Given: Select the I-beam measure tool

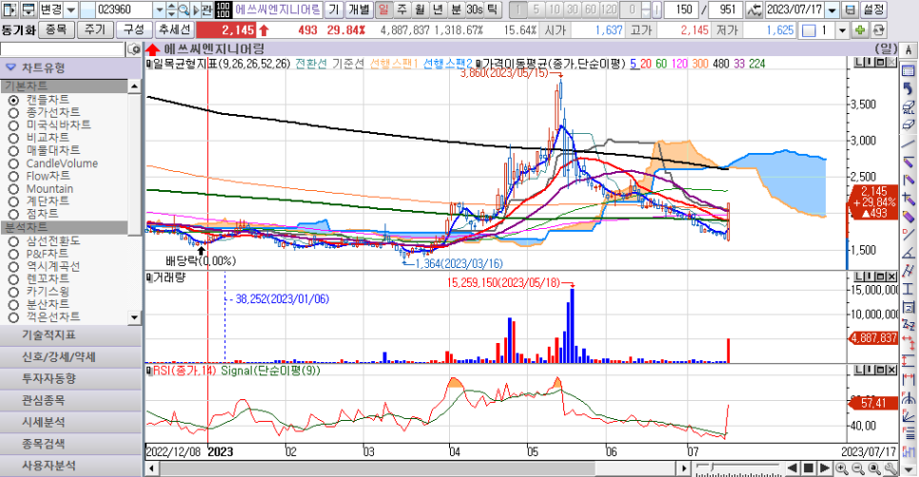Looking at the screenshot, I should coord(909,289).
